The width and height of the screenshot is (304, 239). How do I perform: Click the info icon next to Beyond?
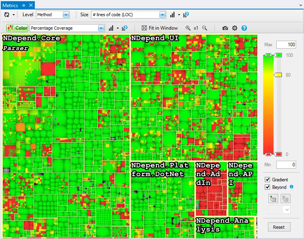point(291,187)
